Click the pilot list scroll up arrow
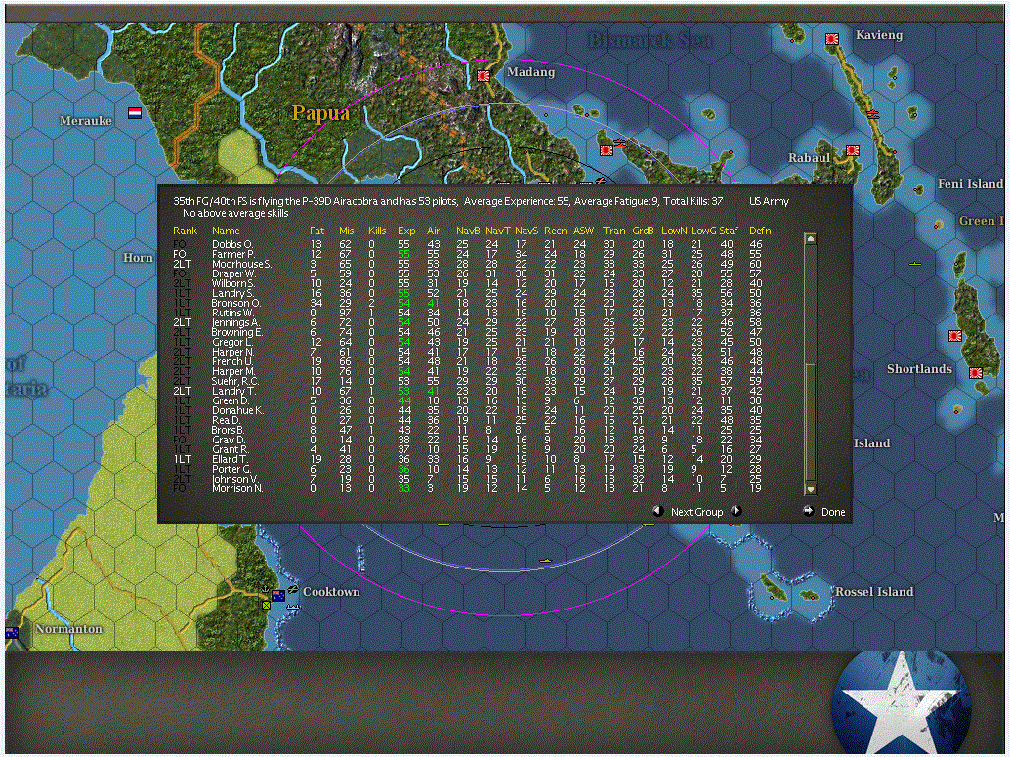The image size is (1010, 757). (x=811, y=239)
